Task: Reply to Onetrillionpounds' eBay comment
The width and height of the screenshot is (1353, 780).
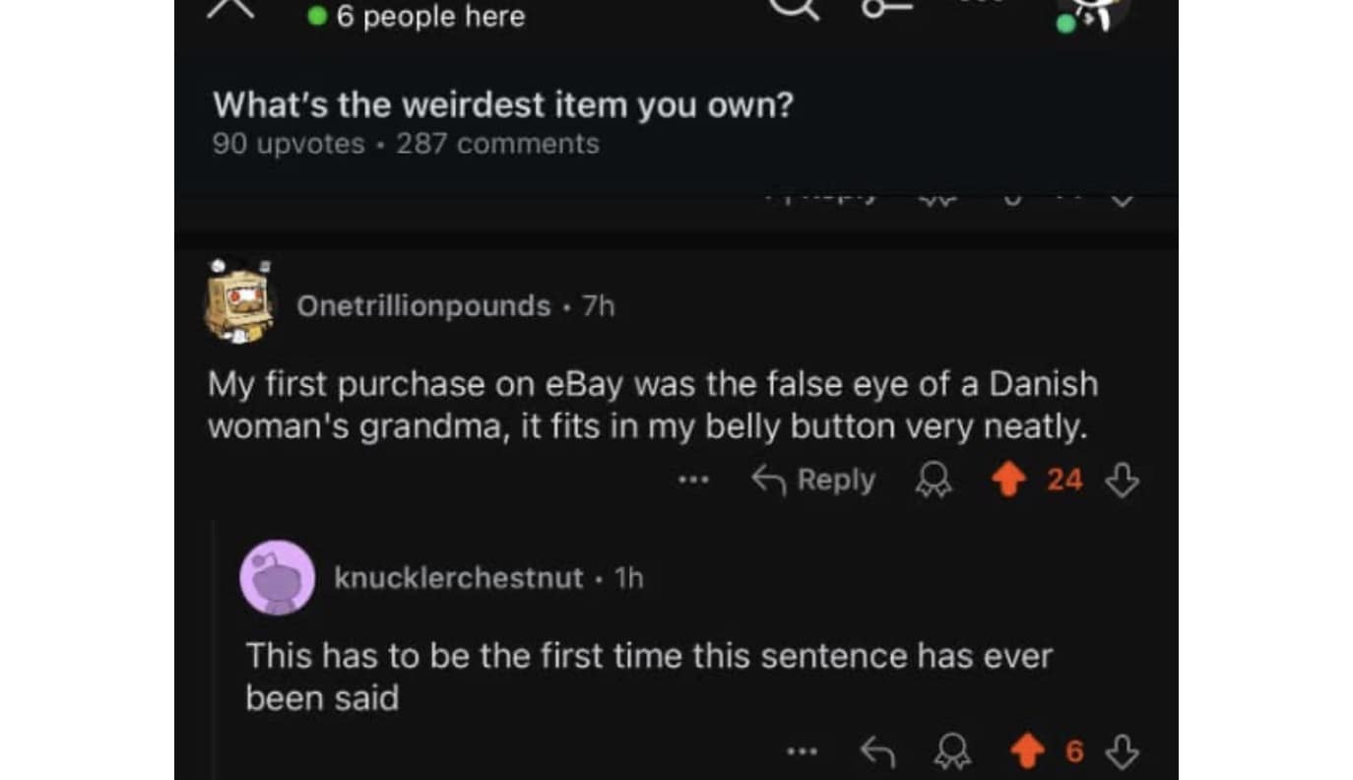Action: [x=813, y=480]
